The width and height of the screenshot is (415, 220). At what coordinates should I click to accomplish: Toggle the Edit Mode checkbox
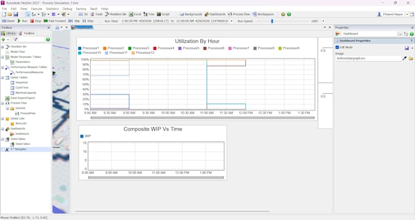[x=337, y=48]
